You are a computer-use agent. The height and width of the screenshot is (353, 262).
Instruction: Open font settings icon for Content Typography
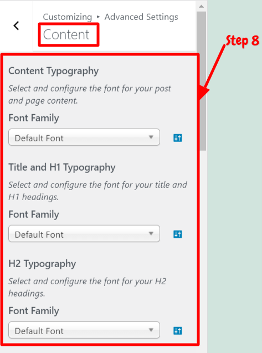click(x=178, y=137)
